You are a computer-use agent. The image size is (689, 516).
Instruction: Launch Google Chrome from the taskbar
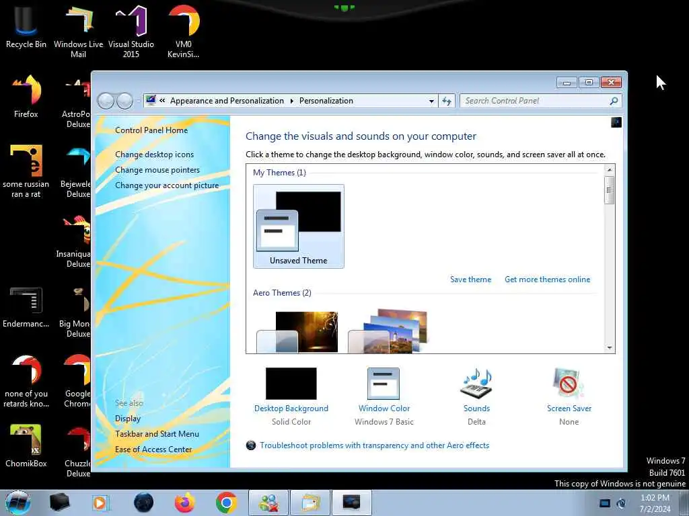[226, 503]
